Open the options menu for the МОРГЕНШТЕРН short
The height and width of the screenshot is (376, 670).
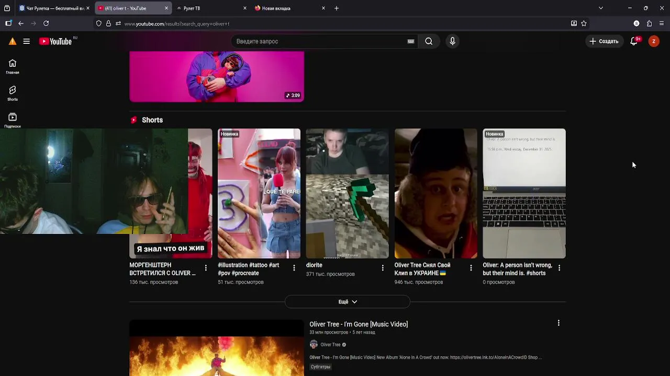click(x=206, y=268)
